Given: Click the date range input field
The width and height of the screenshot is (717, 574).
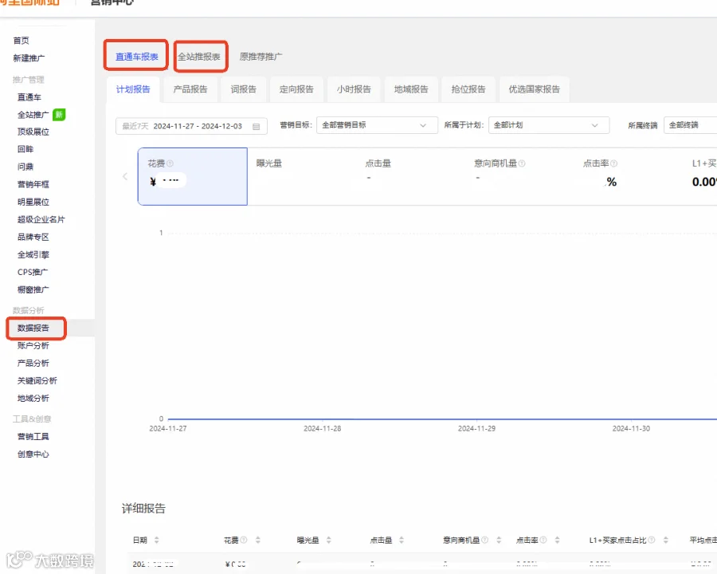Looking at the screenshot, I should tap(191, 126).
